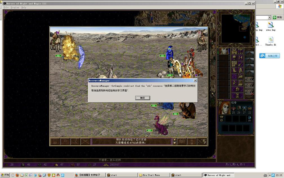Open the File menu
284x178 pixels.
tap(6, 7)
